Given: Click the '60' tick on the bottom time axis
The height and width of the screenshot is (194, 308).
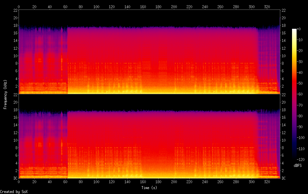Looking at the screenshot, I should [65, 182].
